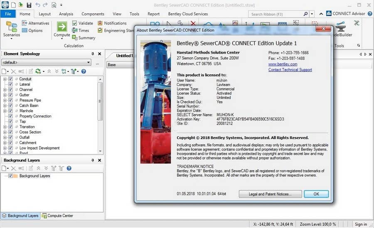Open Notifications in the ribbon
This screenshot has height=228, width=374.
(x=112, y=23)
